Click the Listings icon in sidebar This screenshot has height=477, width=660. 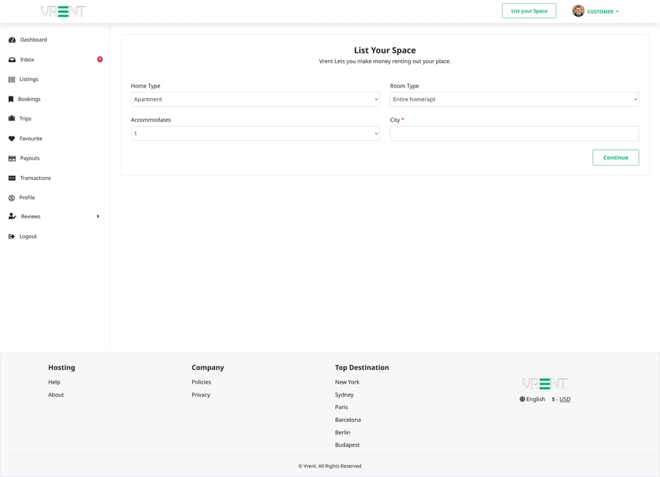coord(12,79)
